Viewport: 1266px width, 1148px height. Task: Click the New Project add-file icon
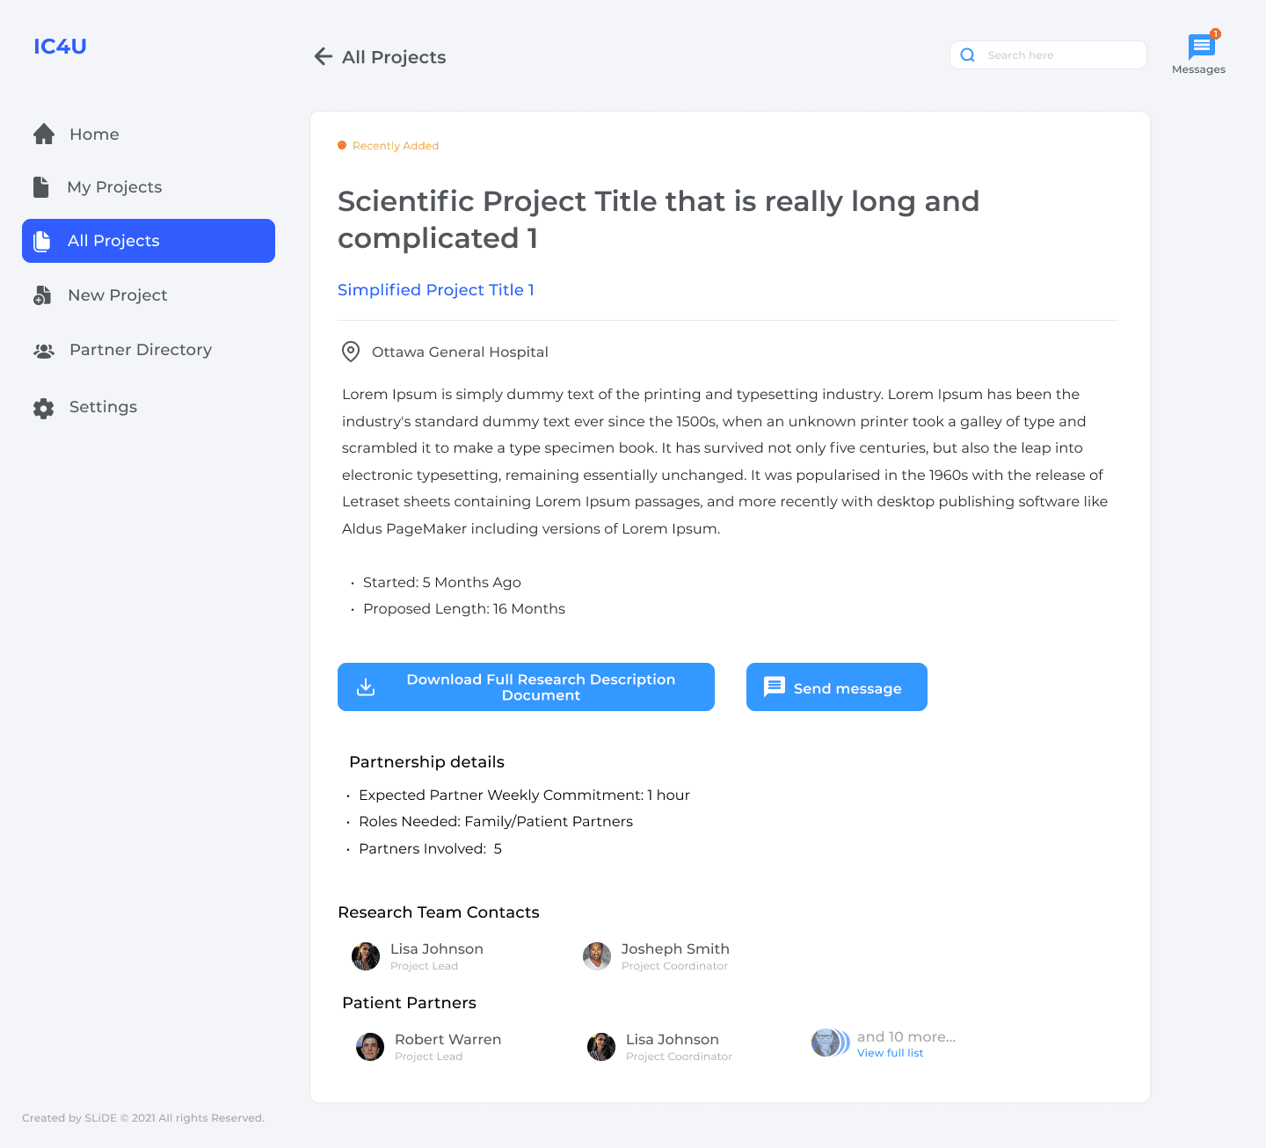(42, 295)
